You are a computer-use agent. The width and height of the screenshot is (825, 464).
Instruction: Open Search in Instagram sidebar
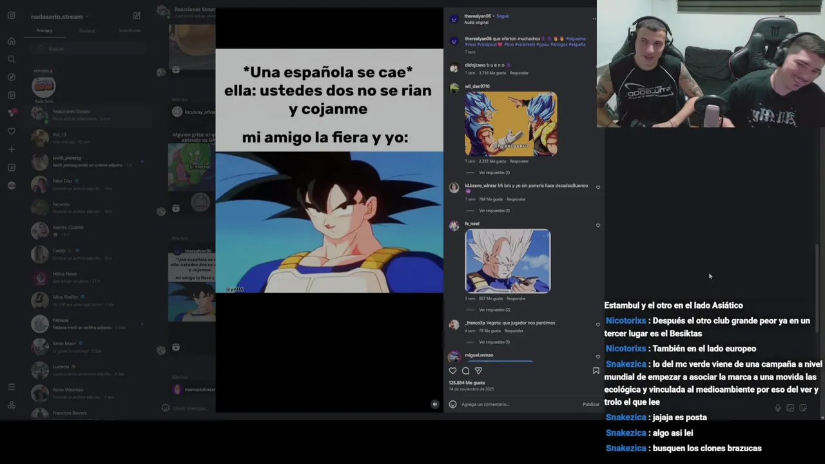(x=12, y=59)
